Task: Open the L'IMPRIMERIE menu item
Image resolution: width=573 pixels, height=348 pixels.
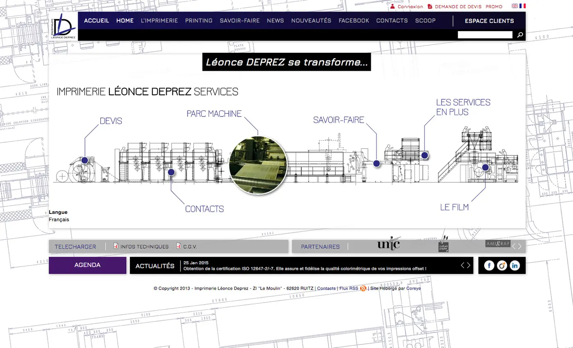Action: pyautogui.click(x=159, y=20)
